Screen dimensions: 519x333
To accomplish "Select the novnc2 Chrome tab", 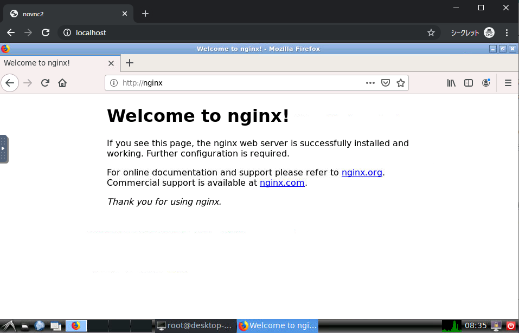I will click(x=68, y=14).
